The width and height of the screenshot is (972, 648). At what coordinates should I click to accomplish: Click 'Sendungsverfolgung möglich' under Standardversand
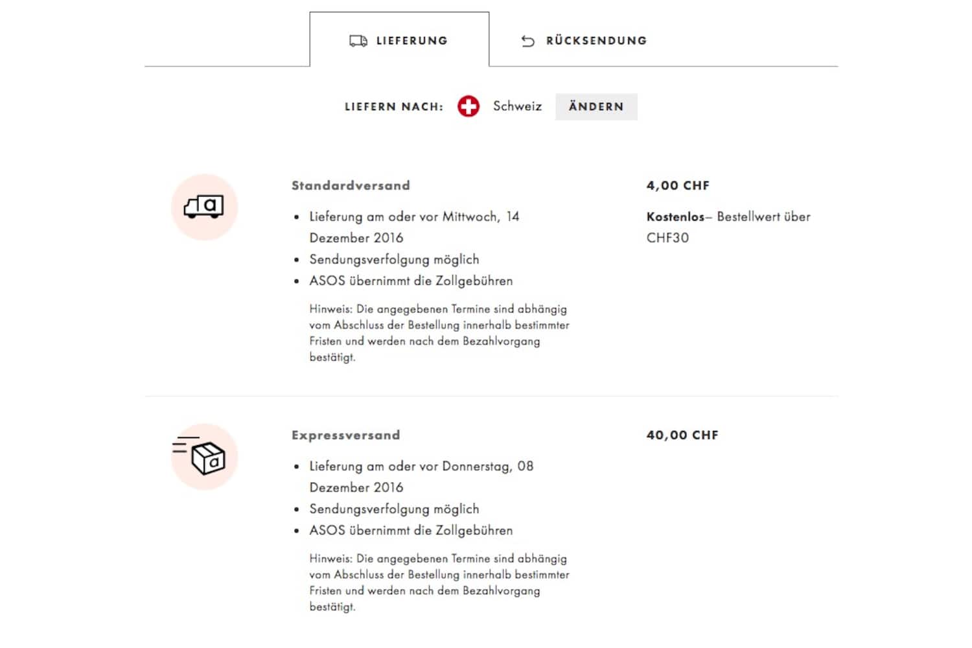[394, 259]
